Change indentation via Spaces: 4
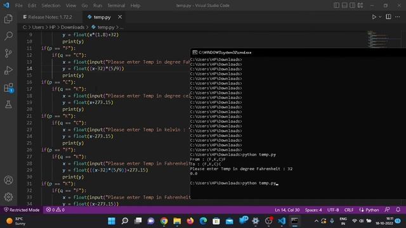 pos(313,210)
